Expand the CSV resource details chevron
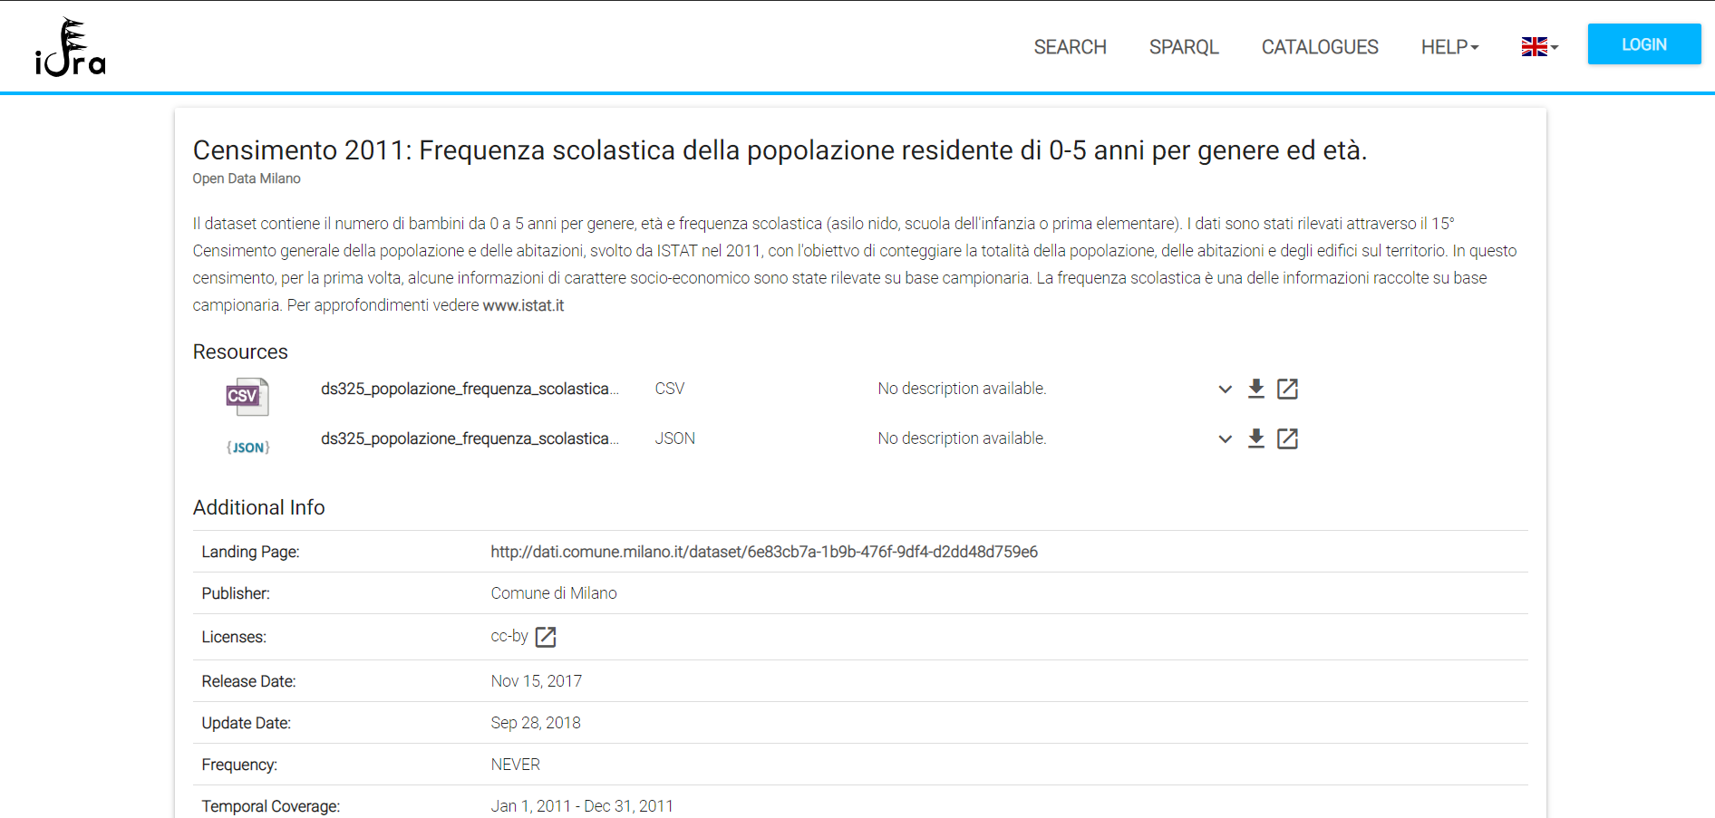 click(1225, 390)
